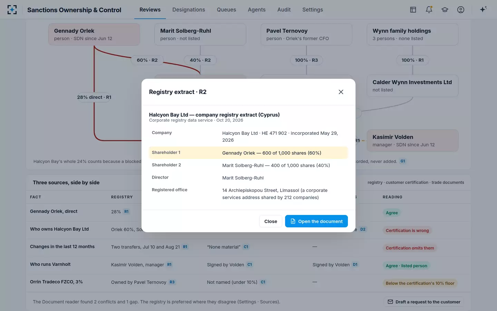The image size is (497, 311).
Task: Click the G1 citation badge
Action: pyautogui.click(x=403, y=161)
